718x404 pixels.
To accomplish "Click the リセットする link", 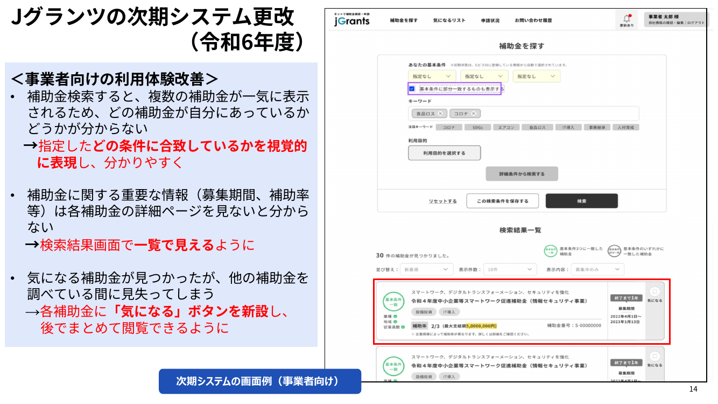I will (x=442, y=201).
